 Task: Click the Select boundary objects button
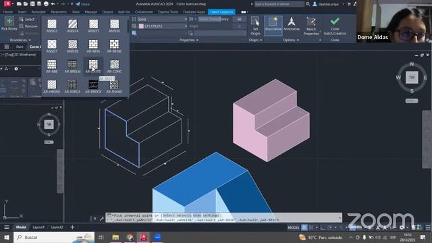pos(27,20)
